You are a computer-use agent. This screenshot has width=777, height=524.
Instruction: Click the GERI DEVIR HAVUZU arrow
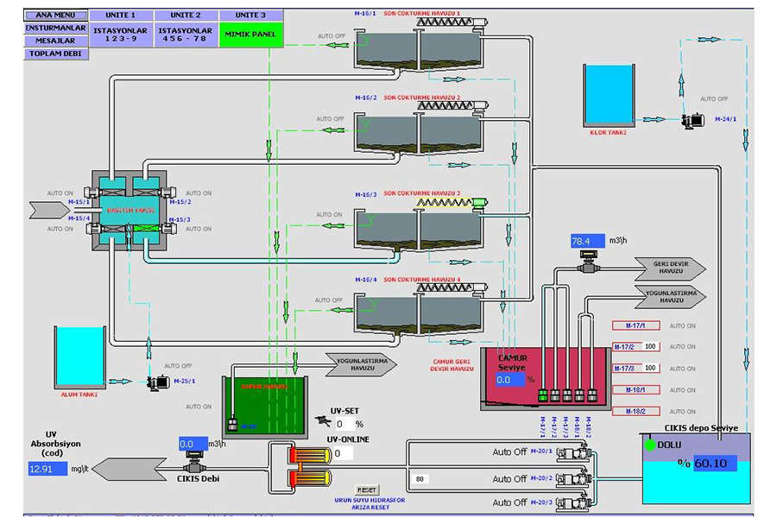coord(670,268)
